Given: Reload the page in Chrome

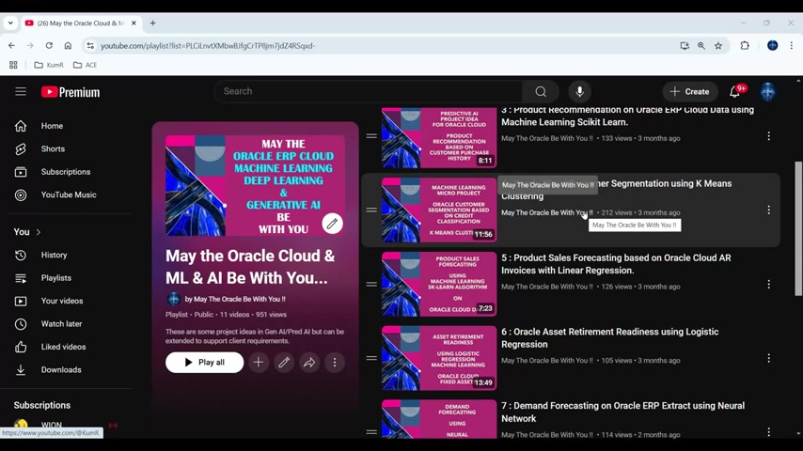Looking at the screenshot, I should click(49, 45).
